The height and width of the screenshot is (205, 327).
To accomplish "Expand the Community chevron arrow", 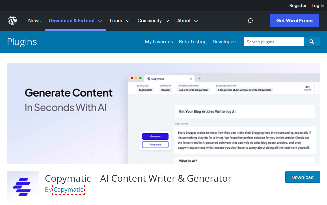I will [167, 21].
